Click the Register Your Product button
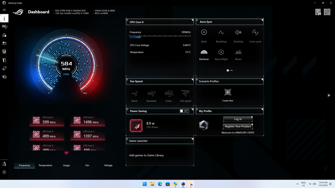 tap(238, 126)
